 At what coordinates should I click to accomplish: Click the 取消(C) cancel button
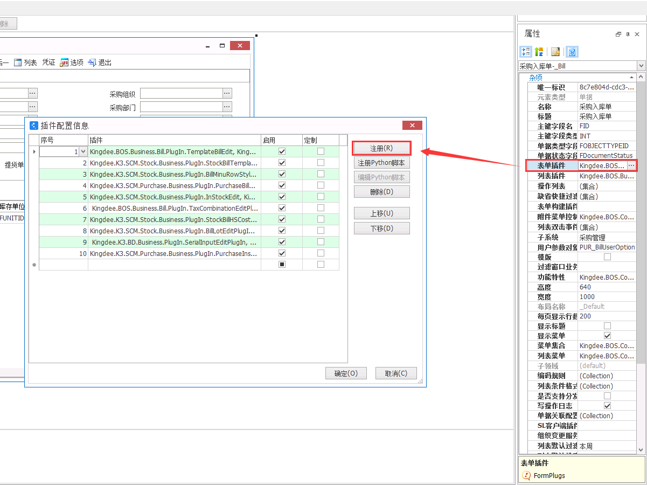coord(396,373)
